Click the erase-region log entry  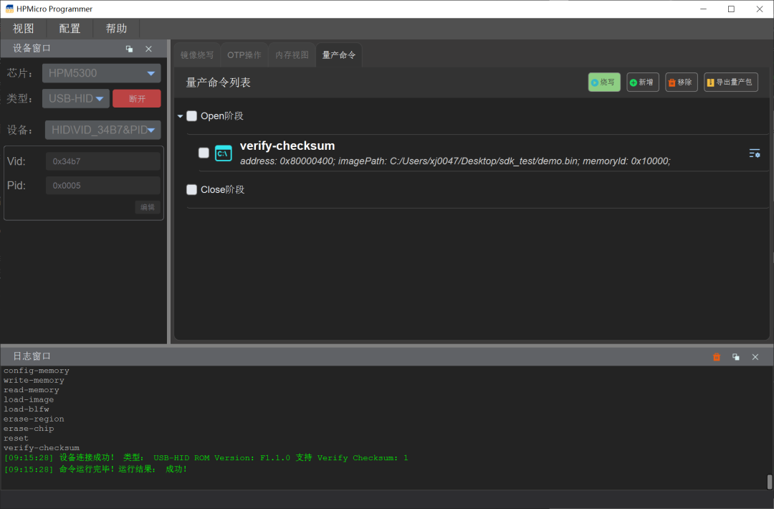pos(34,419)
